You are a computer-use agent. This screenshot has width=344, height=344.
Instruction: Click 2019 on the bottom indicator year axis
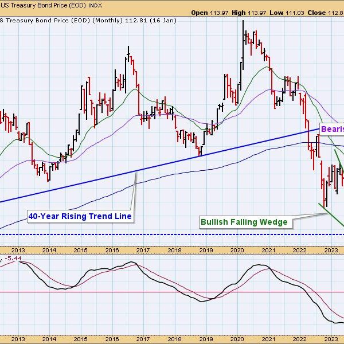(206, 339)
